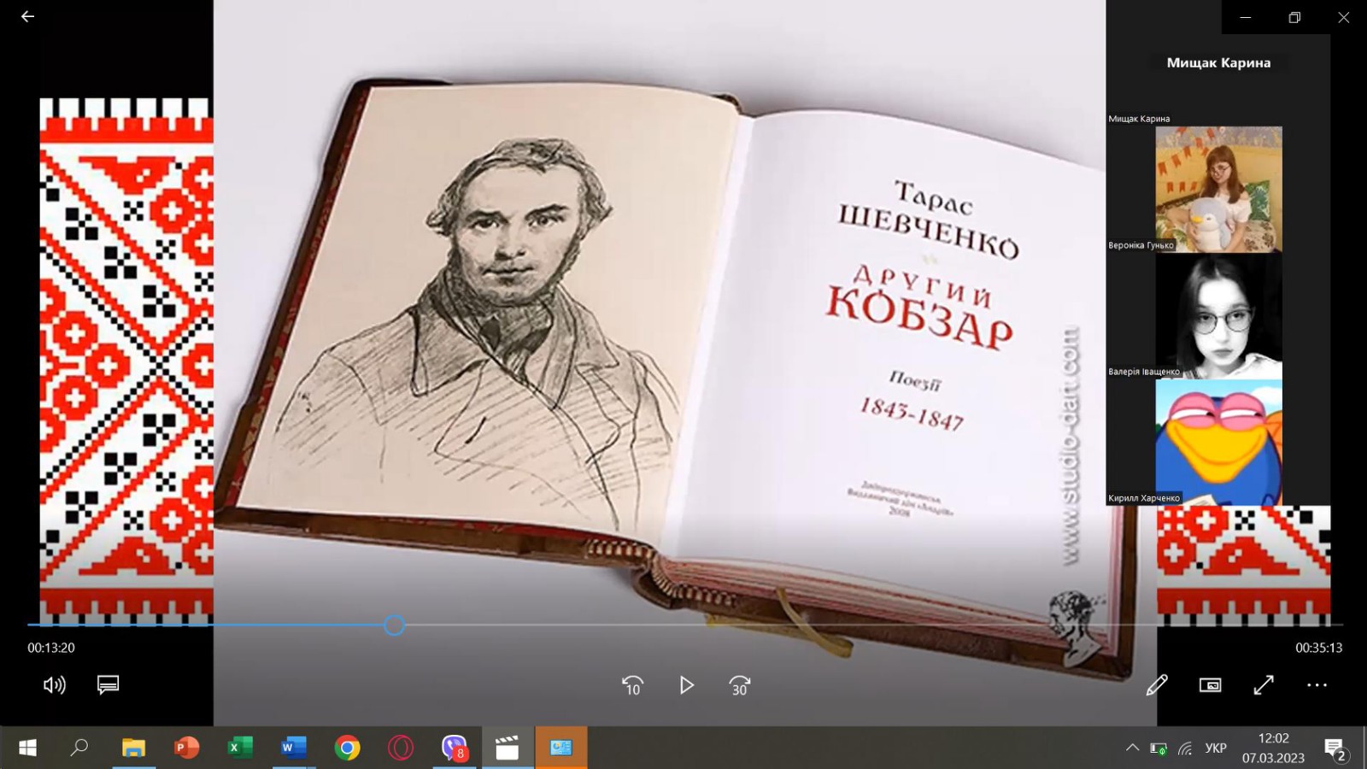Mute the video volume
Image resolution: width=1367 pixels, height=769 pixels.
[54, 685]
